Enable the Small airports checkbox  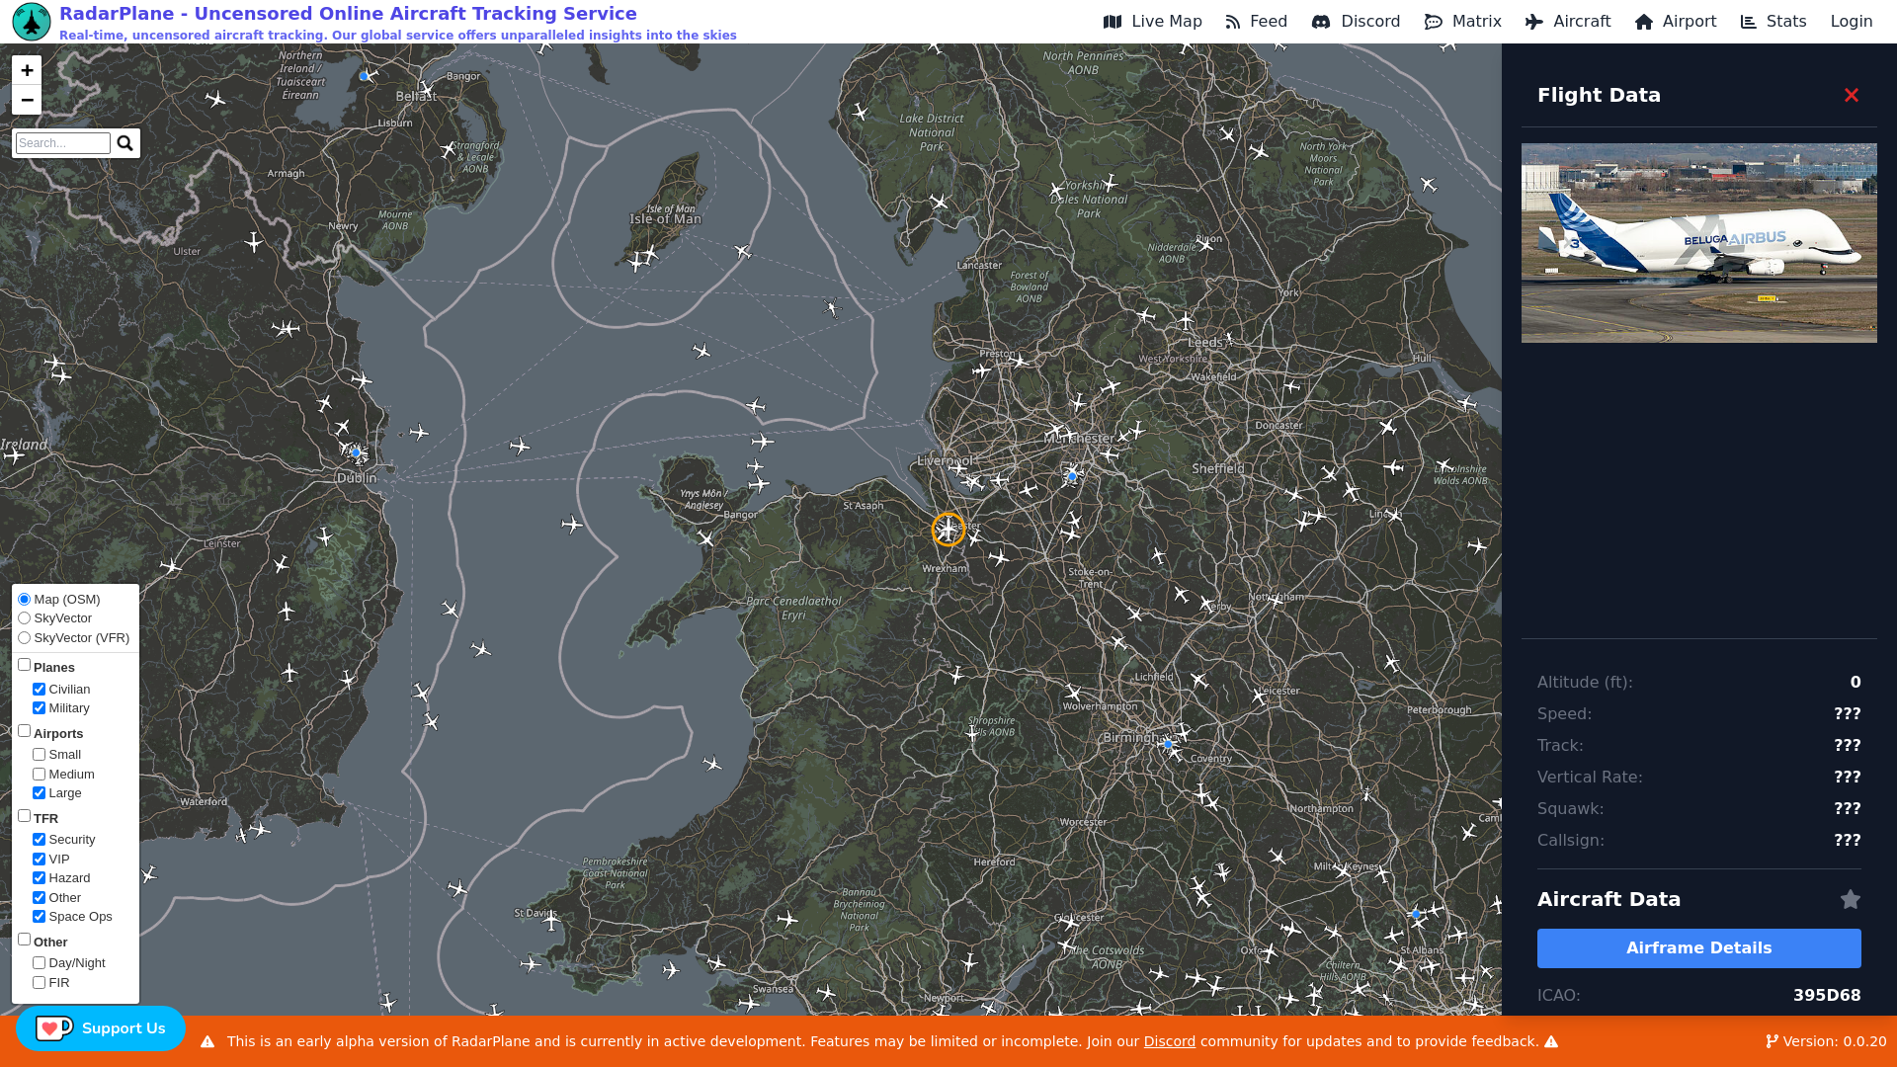(40, 755)
